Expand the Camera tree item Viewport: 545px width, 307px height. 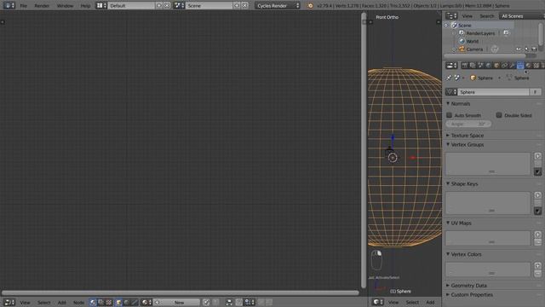click(454, 49)
